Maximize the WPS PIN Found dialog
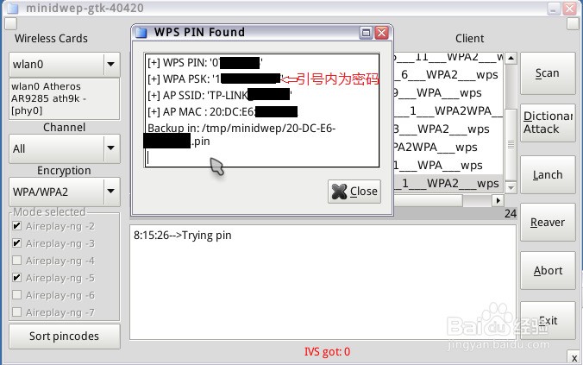This screenshot has height=365, width=583. coord(367,33)
